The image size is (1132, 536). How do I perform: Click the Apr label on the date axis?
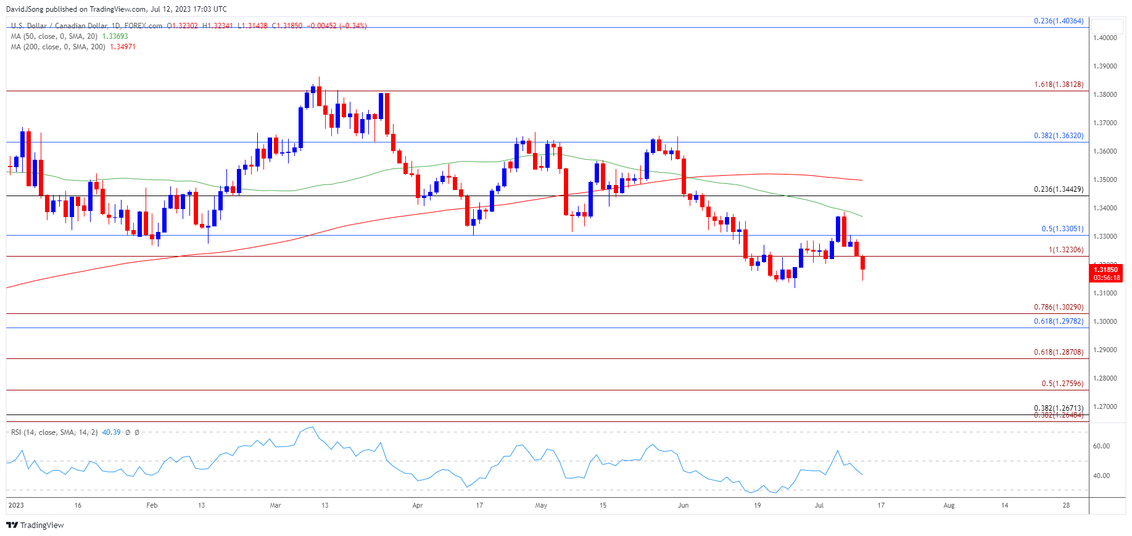coord(418,505)
